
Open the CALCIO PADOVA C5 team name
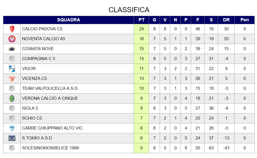pos(42,29)
